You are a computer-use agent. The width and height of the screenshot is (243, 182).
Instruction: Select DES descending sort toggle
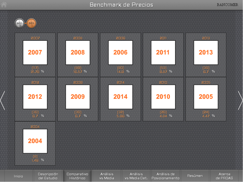[x=31, y=23]
